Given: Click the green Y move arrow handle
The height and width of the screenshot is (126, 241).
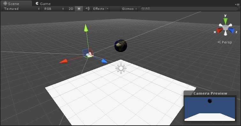Looking at the screenshot, I should pos(86,28).
